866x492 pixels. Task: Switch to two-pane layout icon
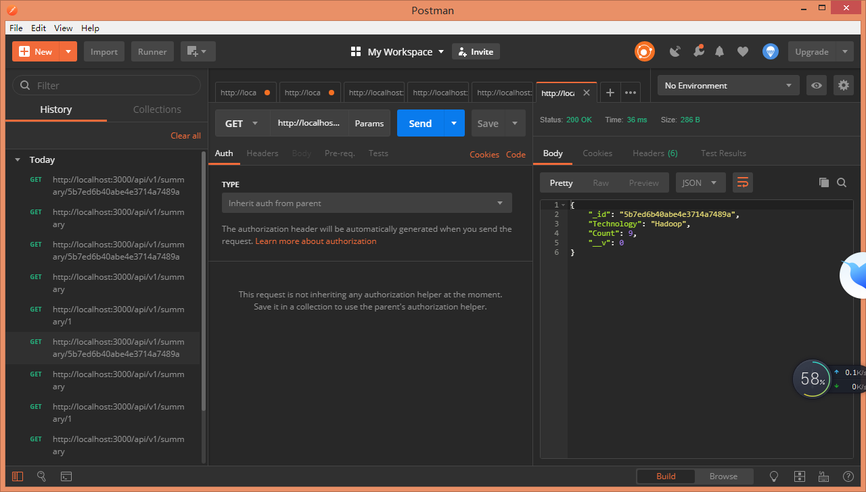[799, 476]
